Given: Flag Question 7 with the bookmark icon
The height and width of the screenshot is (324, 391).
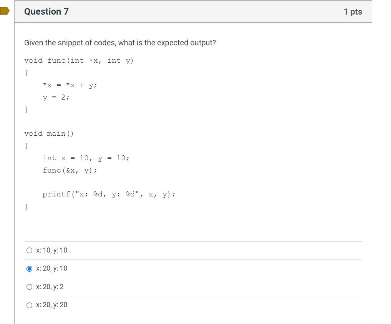Looking at the screenshot, I should (x=5, y=11).
